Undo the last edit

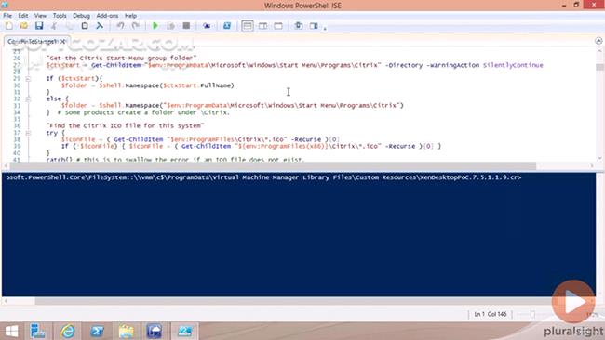coord(120,26)
